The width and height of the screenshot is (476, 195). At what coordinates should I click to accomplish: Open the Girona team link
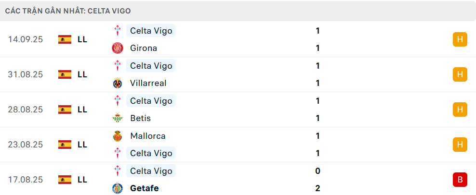coord(144,48)
